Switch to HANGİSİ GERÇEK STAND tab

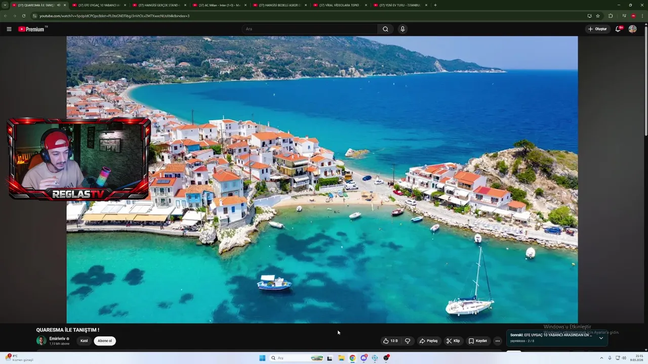(159, 5)
